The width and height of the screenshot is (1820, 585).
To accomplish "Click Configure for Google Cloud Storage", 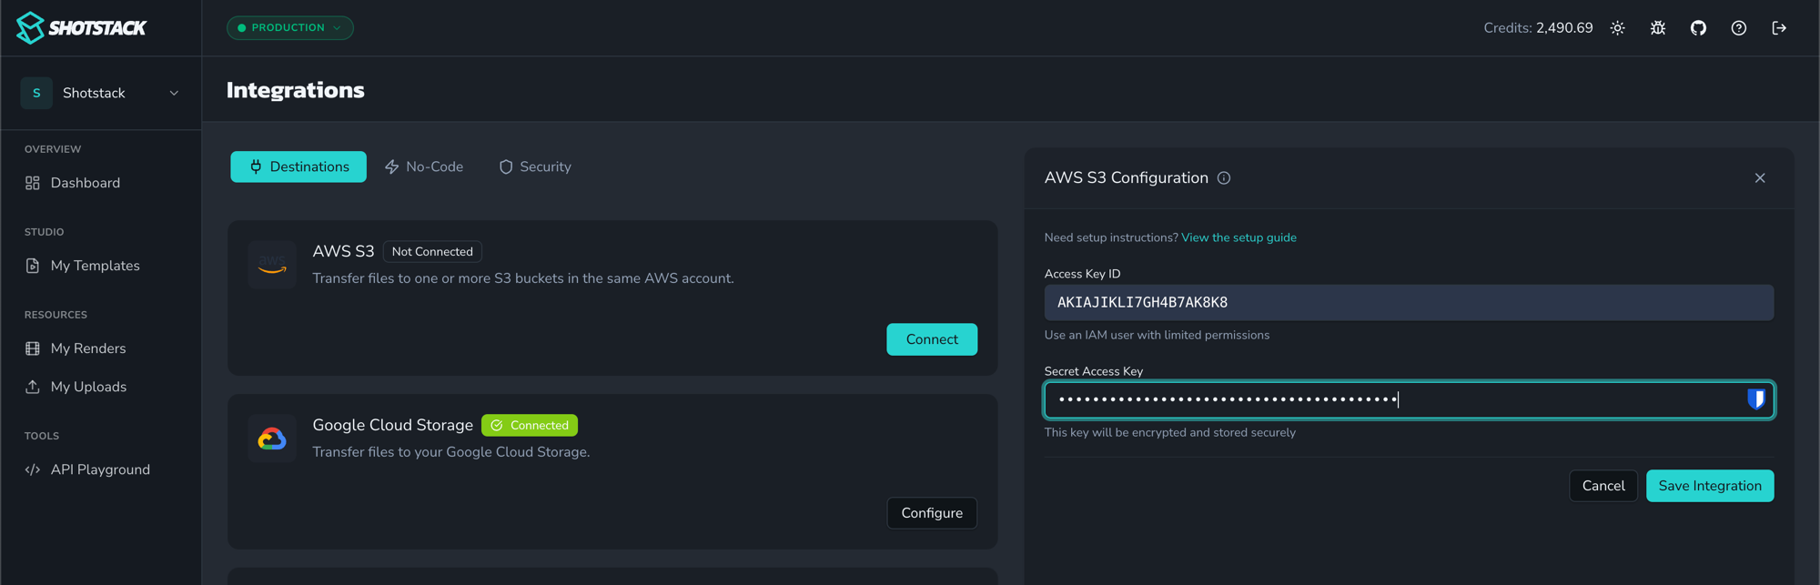I will click(x=932, y=513).
